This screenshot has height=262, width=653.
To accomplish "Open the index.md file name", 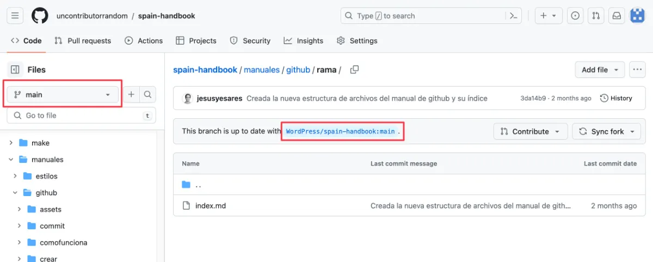I will click(x=211, y=206).
